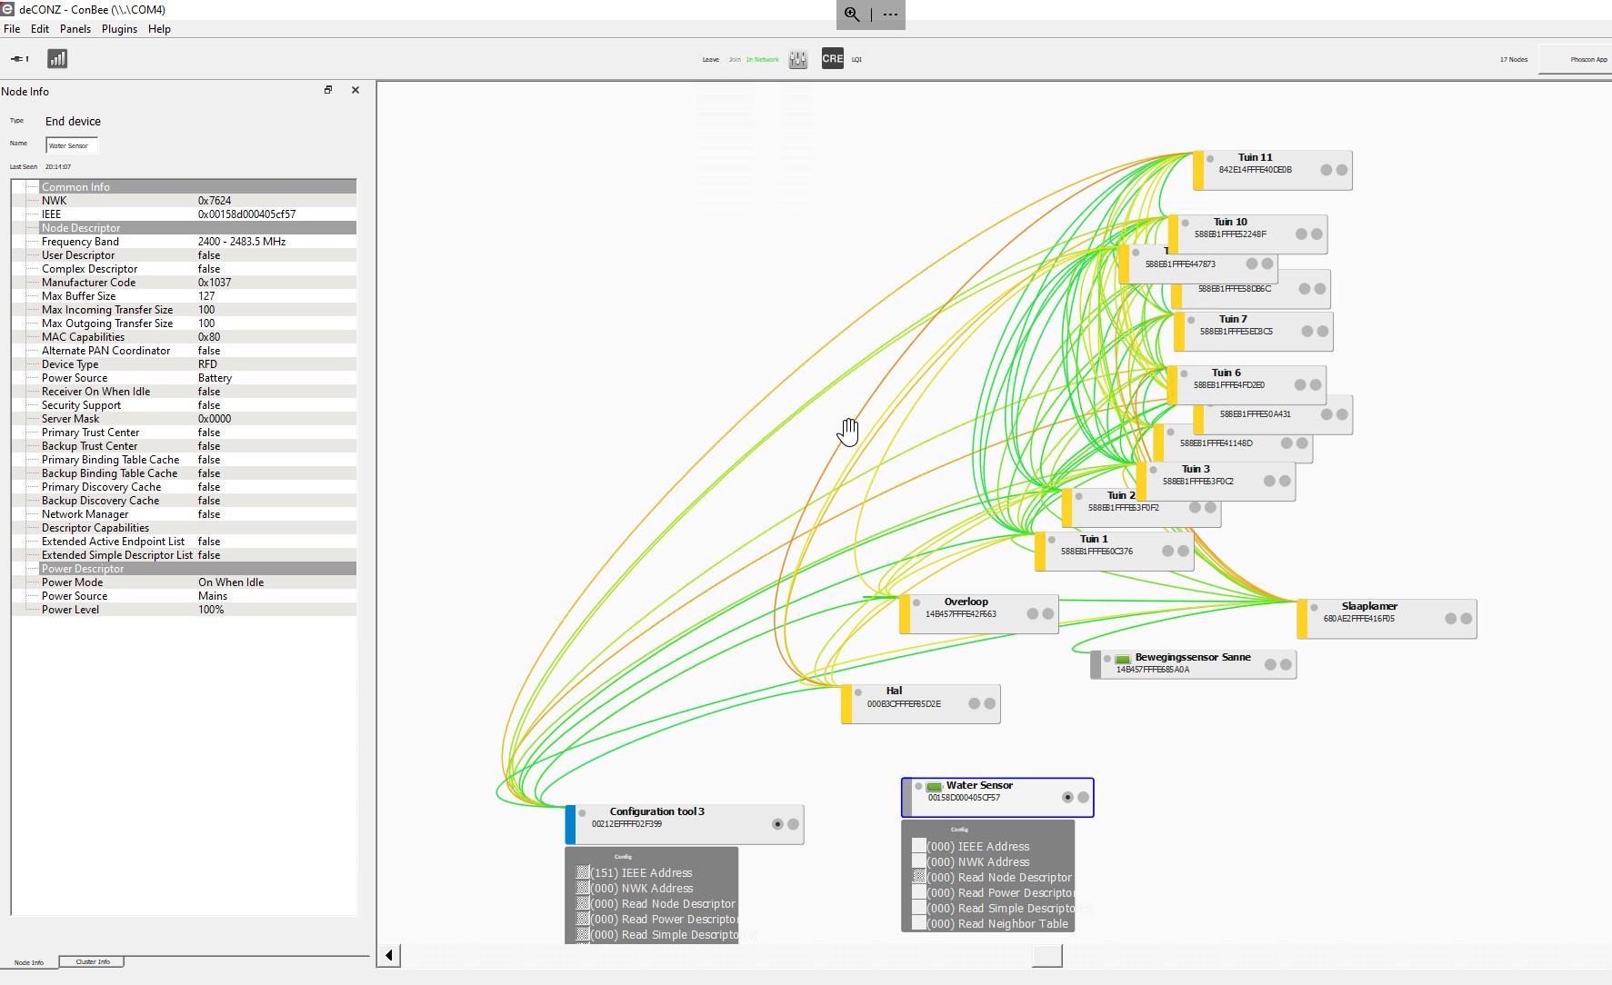Image resolution: width=1612 pixels, height=985 pixels.
Task: Collapse the Node Descriptor section
Action: click(x=184, y=227)
